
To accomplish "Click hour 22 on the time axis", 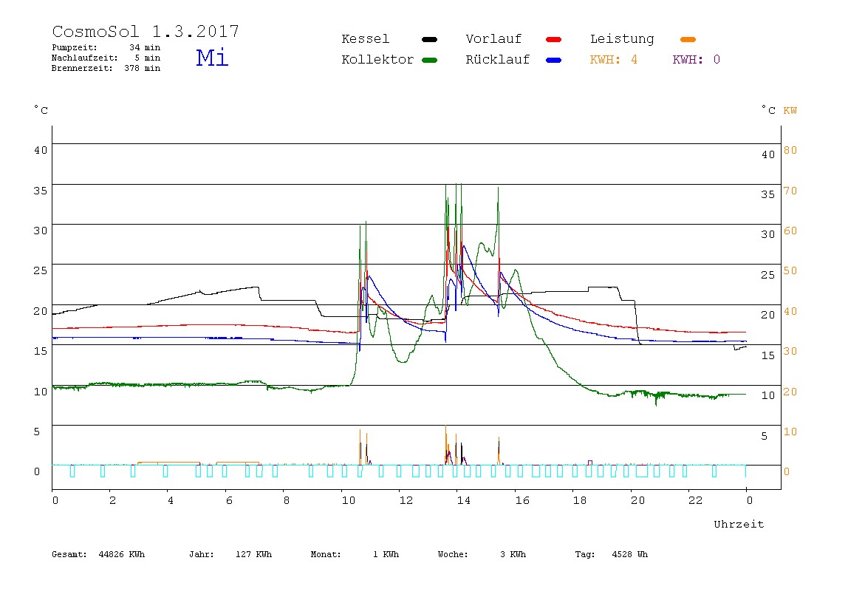I will point(695,501).
